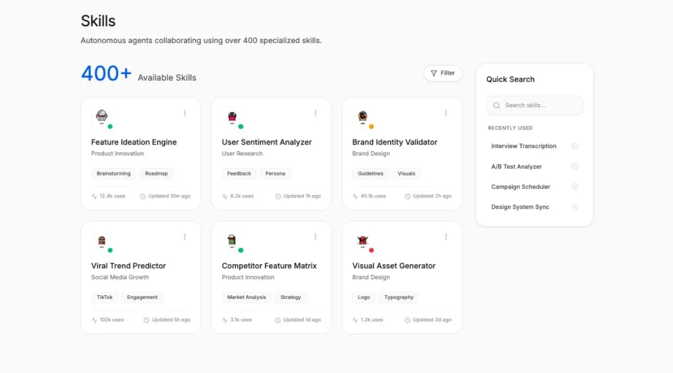Screen dimensions: 673x373
Task: Open the three-dot menu on Brand Identity Validator
Action: pos(446,113)
